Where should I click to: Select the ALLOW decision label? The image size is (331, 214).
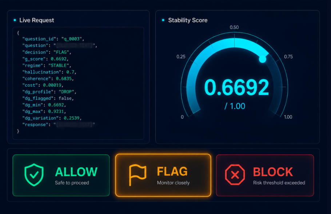76,172
